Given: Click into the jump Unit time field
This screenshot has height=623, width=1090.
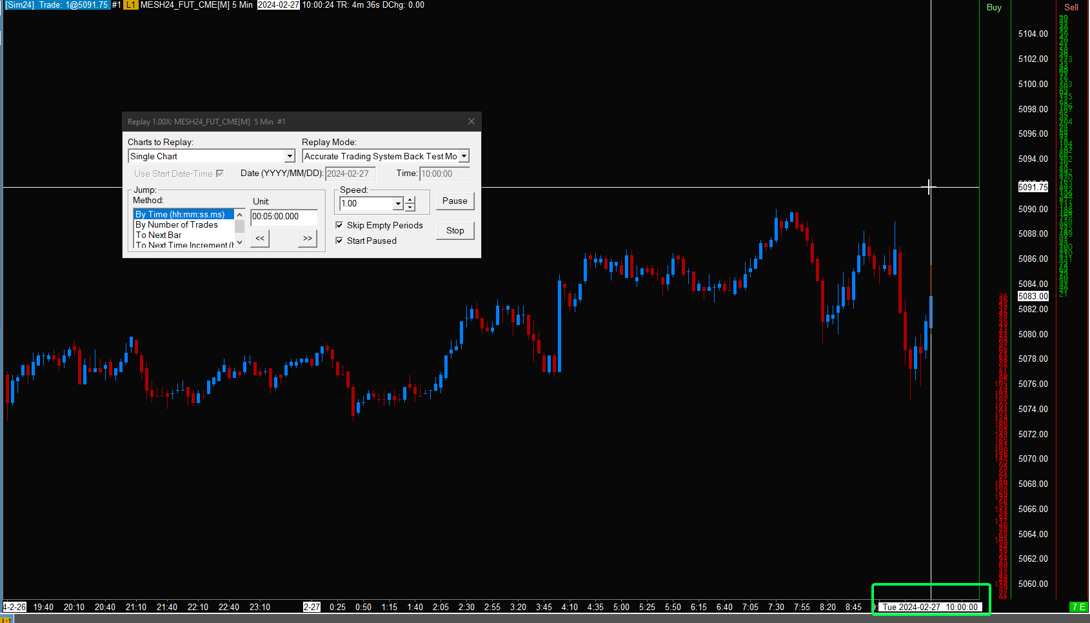Looking at the screenshot, I should pos(284,217).
